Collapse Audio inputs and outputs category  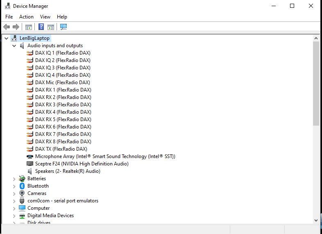click(x=14, y=46)
